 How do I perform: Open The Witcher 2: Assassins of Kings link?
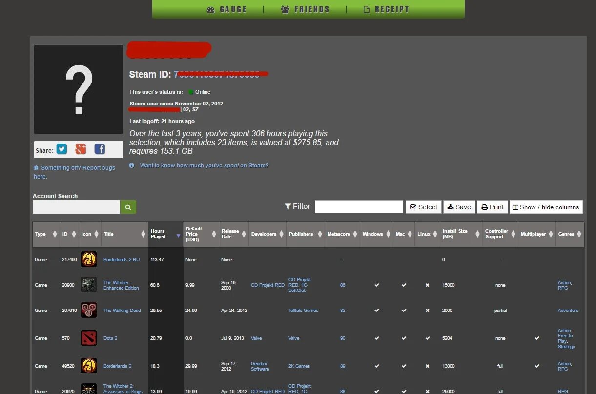123,389
